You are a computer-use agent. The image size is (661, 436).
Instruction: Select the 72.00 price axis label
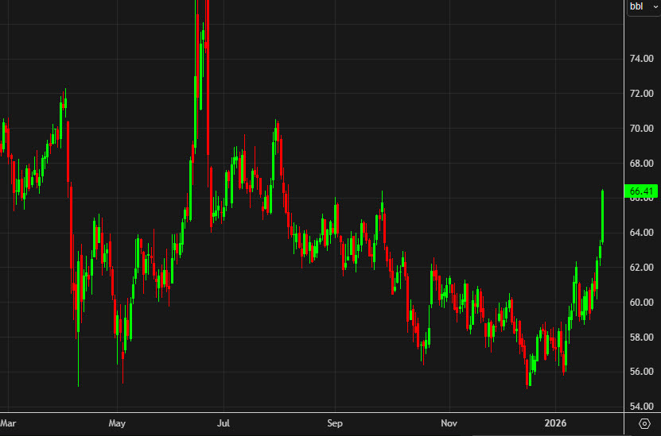tap(641, 94)
